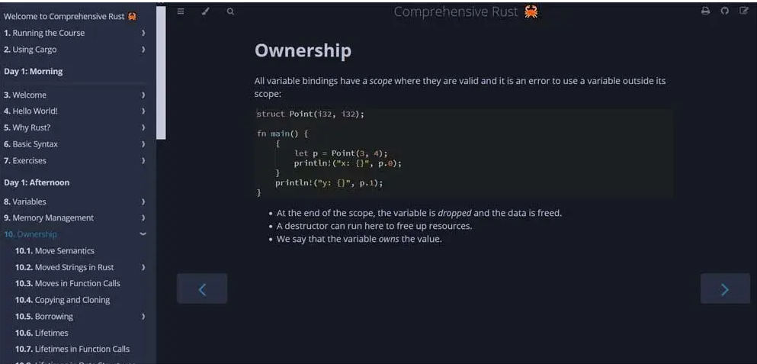Expand the Running the Course chevron
This screenshot has height=364, width=757.
tap(143, 33)
